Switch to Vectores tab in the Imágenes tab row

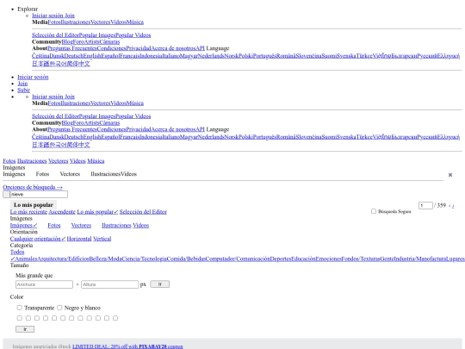pos(70,174)
